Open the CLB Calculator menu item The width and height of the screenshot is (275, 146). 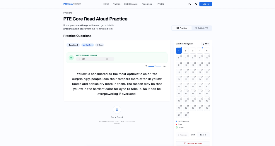(x=131, y=4)
